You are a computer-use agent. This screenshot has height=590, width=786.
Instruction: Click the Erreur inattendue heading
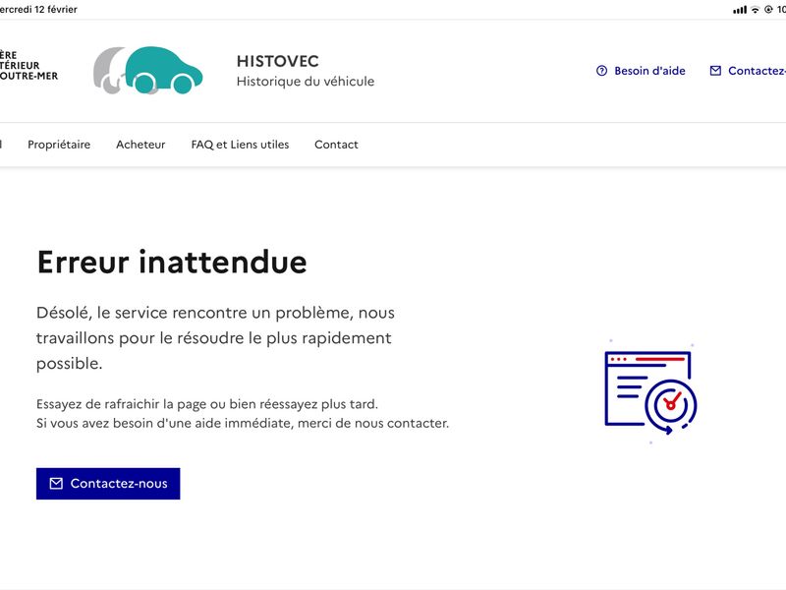(172, 263)
